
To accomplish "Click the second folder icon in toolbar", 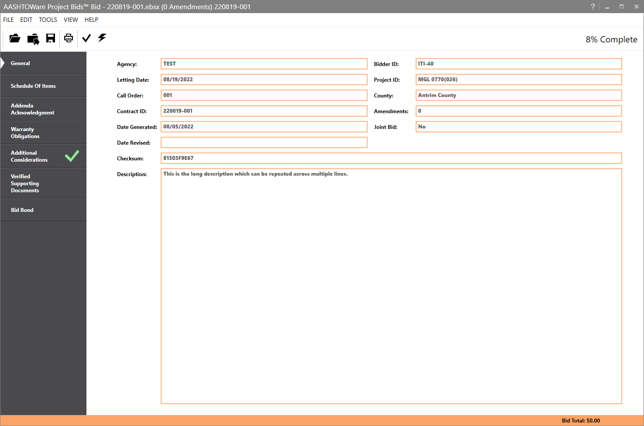I will point(33,39).
